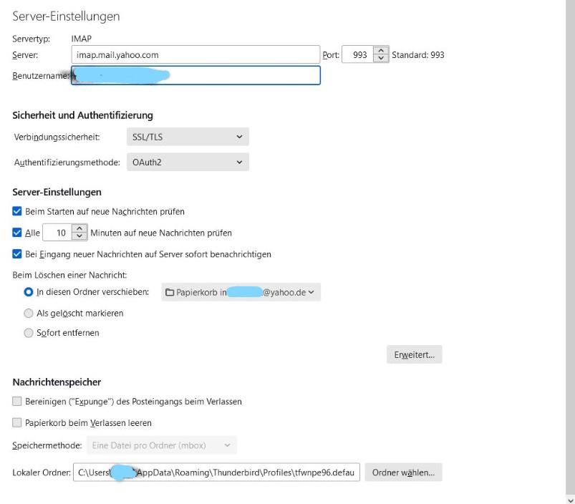The image size is (575, 504).
Task: Increase the check interval minutes up arrow
Action: pos(80,229)
